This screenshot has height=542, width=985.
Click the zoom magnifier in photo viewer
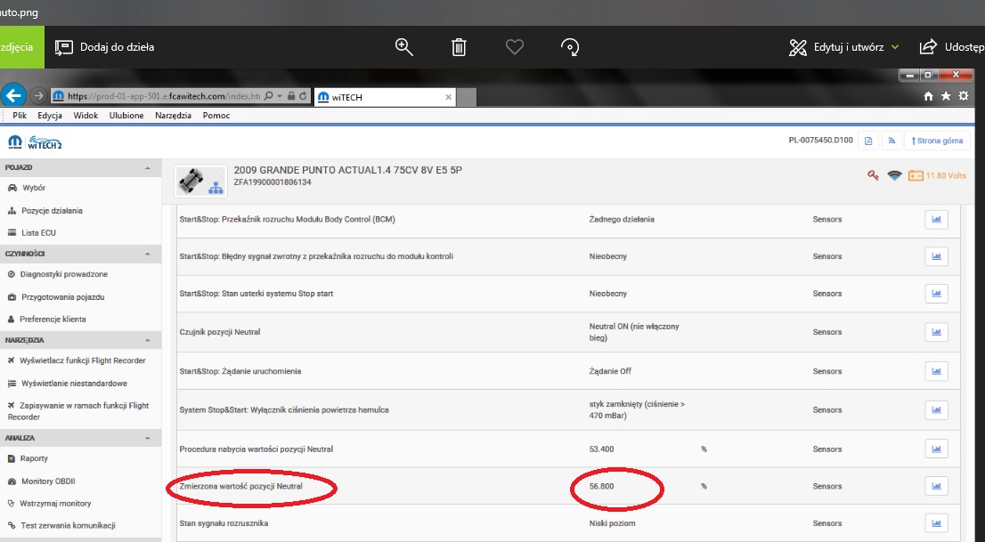pos(404,47)
